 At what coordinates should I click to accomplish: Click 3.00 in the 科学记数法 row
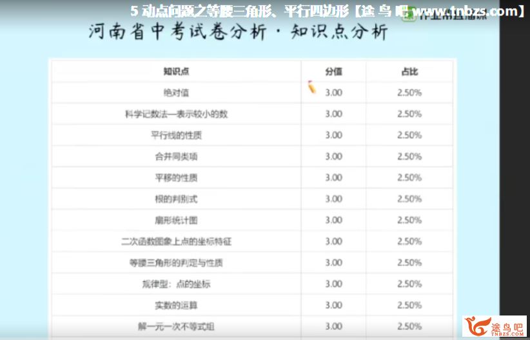tap(333, 114)
